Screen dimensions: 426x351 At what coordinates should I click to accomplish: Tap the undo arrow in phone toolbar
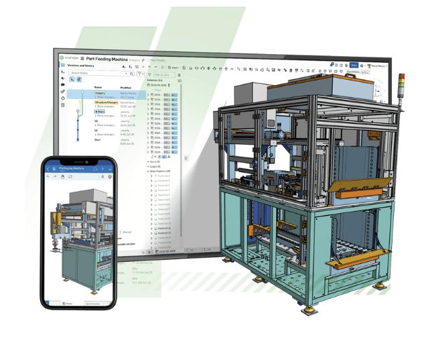coord(48,176)
